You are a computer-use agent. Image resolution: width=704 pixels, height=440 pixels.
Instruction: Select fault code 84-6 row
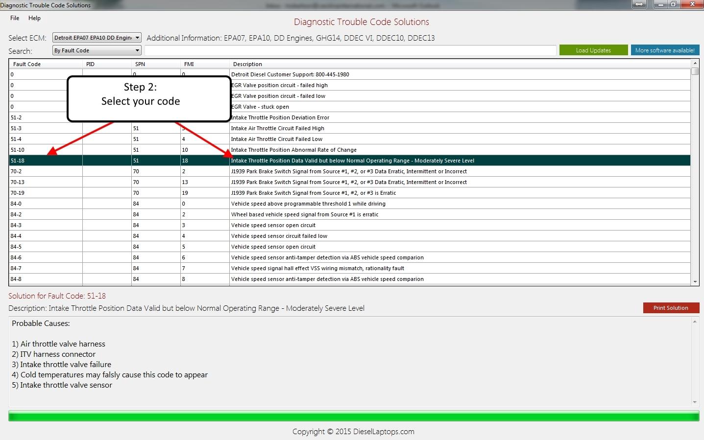click(350, 257)
